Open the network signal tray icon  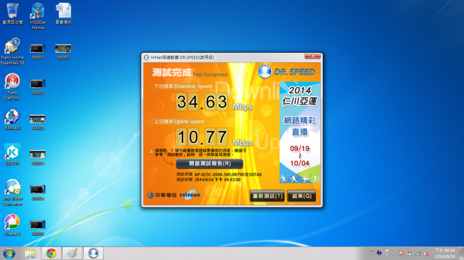[x=418, y=254]
